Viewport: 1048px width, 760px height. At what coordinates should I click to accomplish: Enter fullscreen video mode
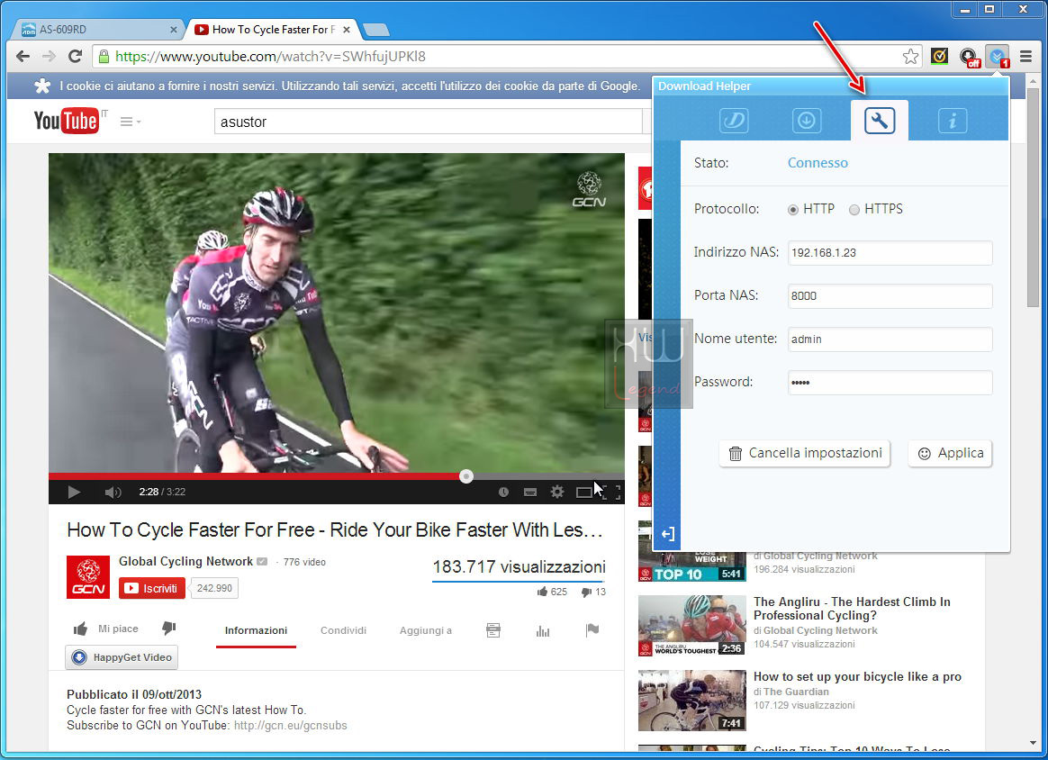[613, 492]
